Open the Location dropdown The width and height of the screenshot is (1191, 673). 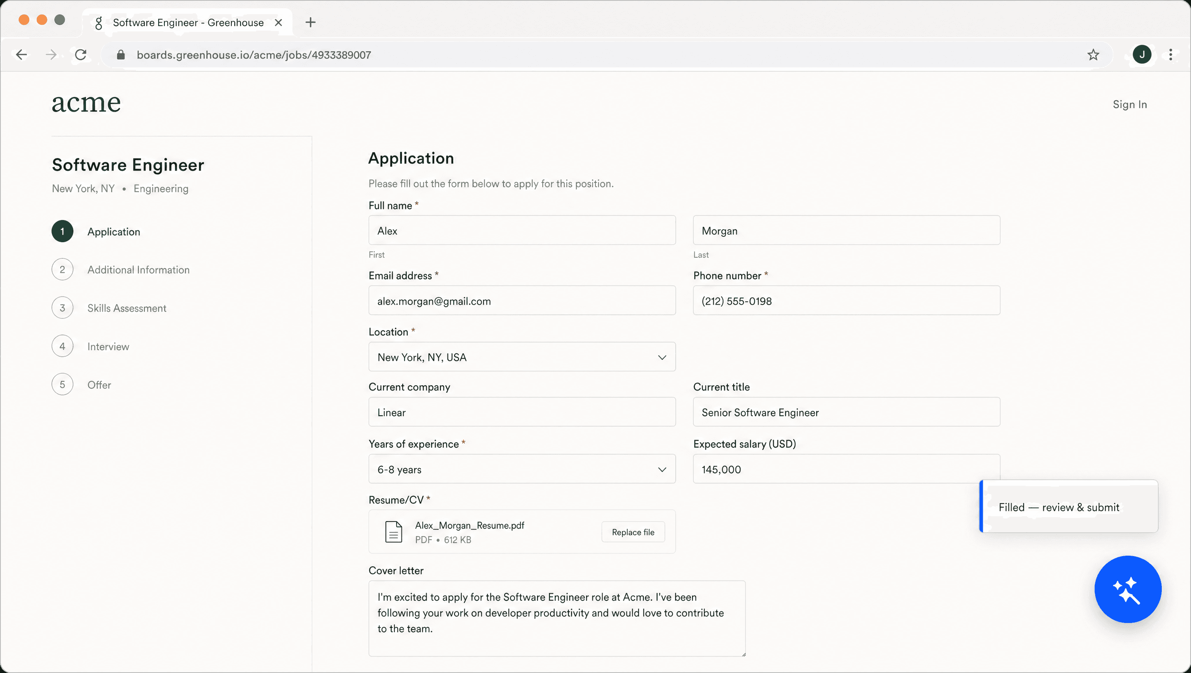pyautogui.click(x=522, y=357)
